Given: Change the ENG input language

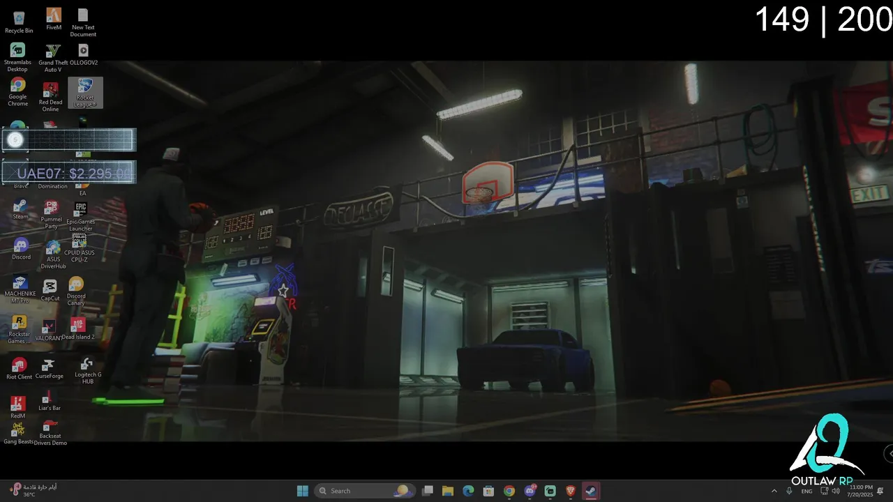Looking at the screenshot, I should point(806,491).
